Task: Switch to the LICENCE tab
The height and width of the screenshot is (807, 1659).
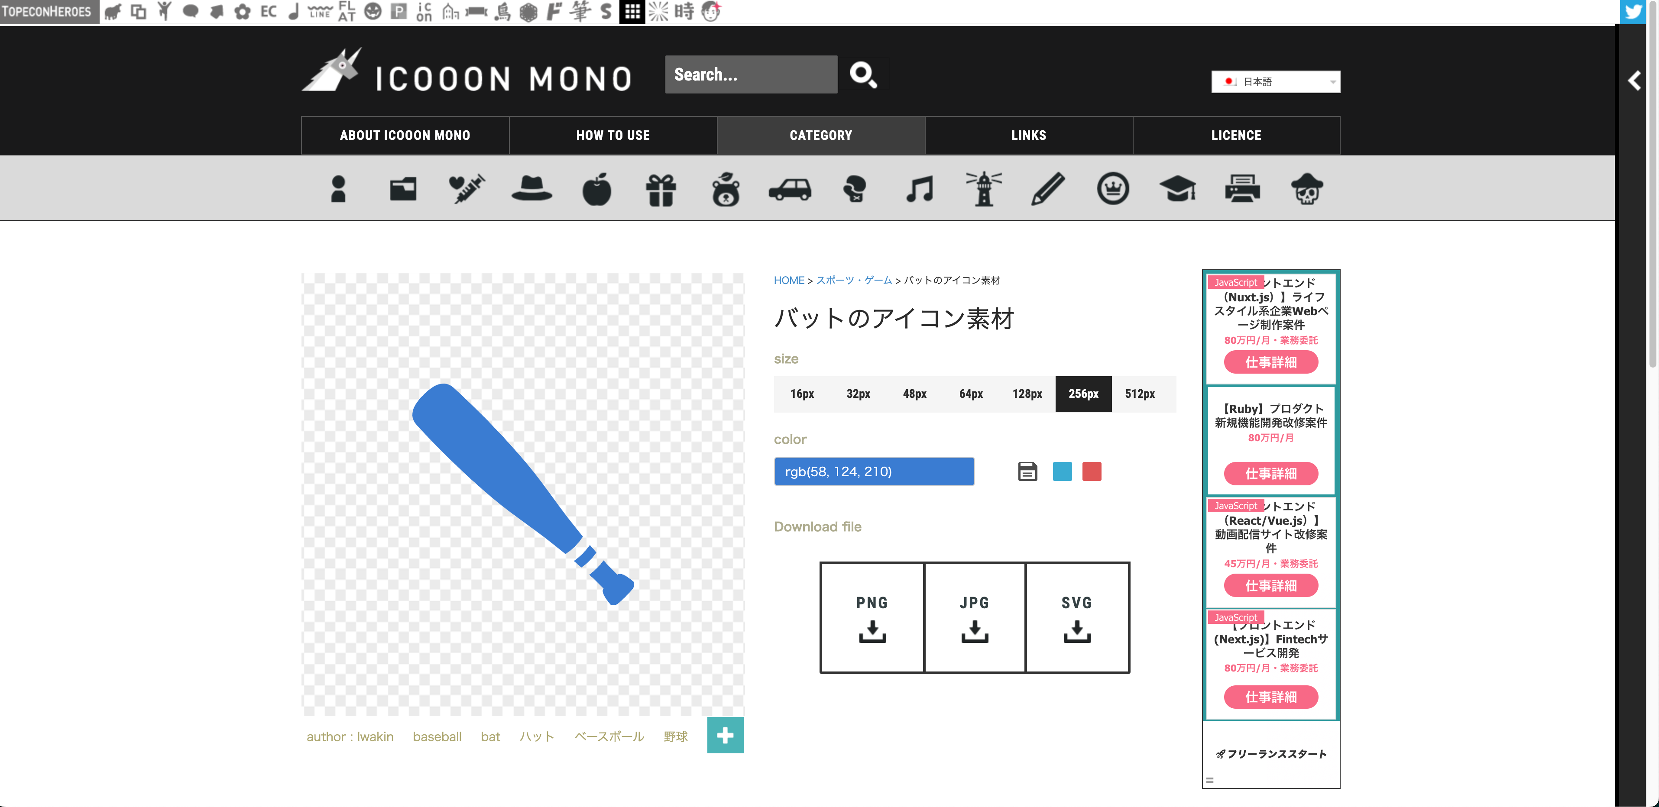Action: [x=1236, y=135]
